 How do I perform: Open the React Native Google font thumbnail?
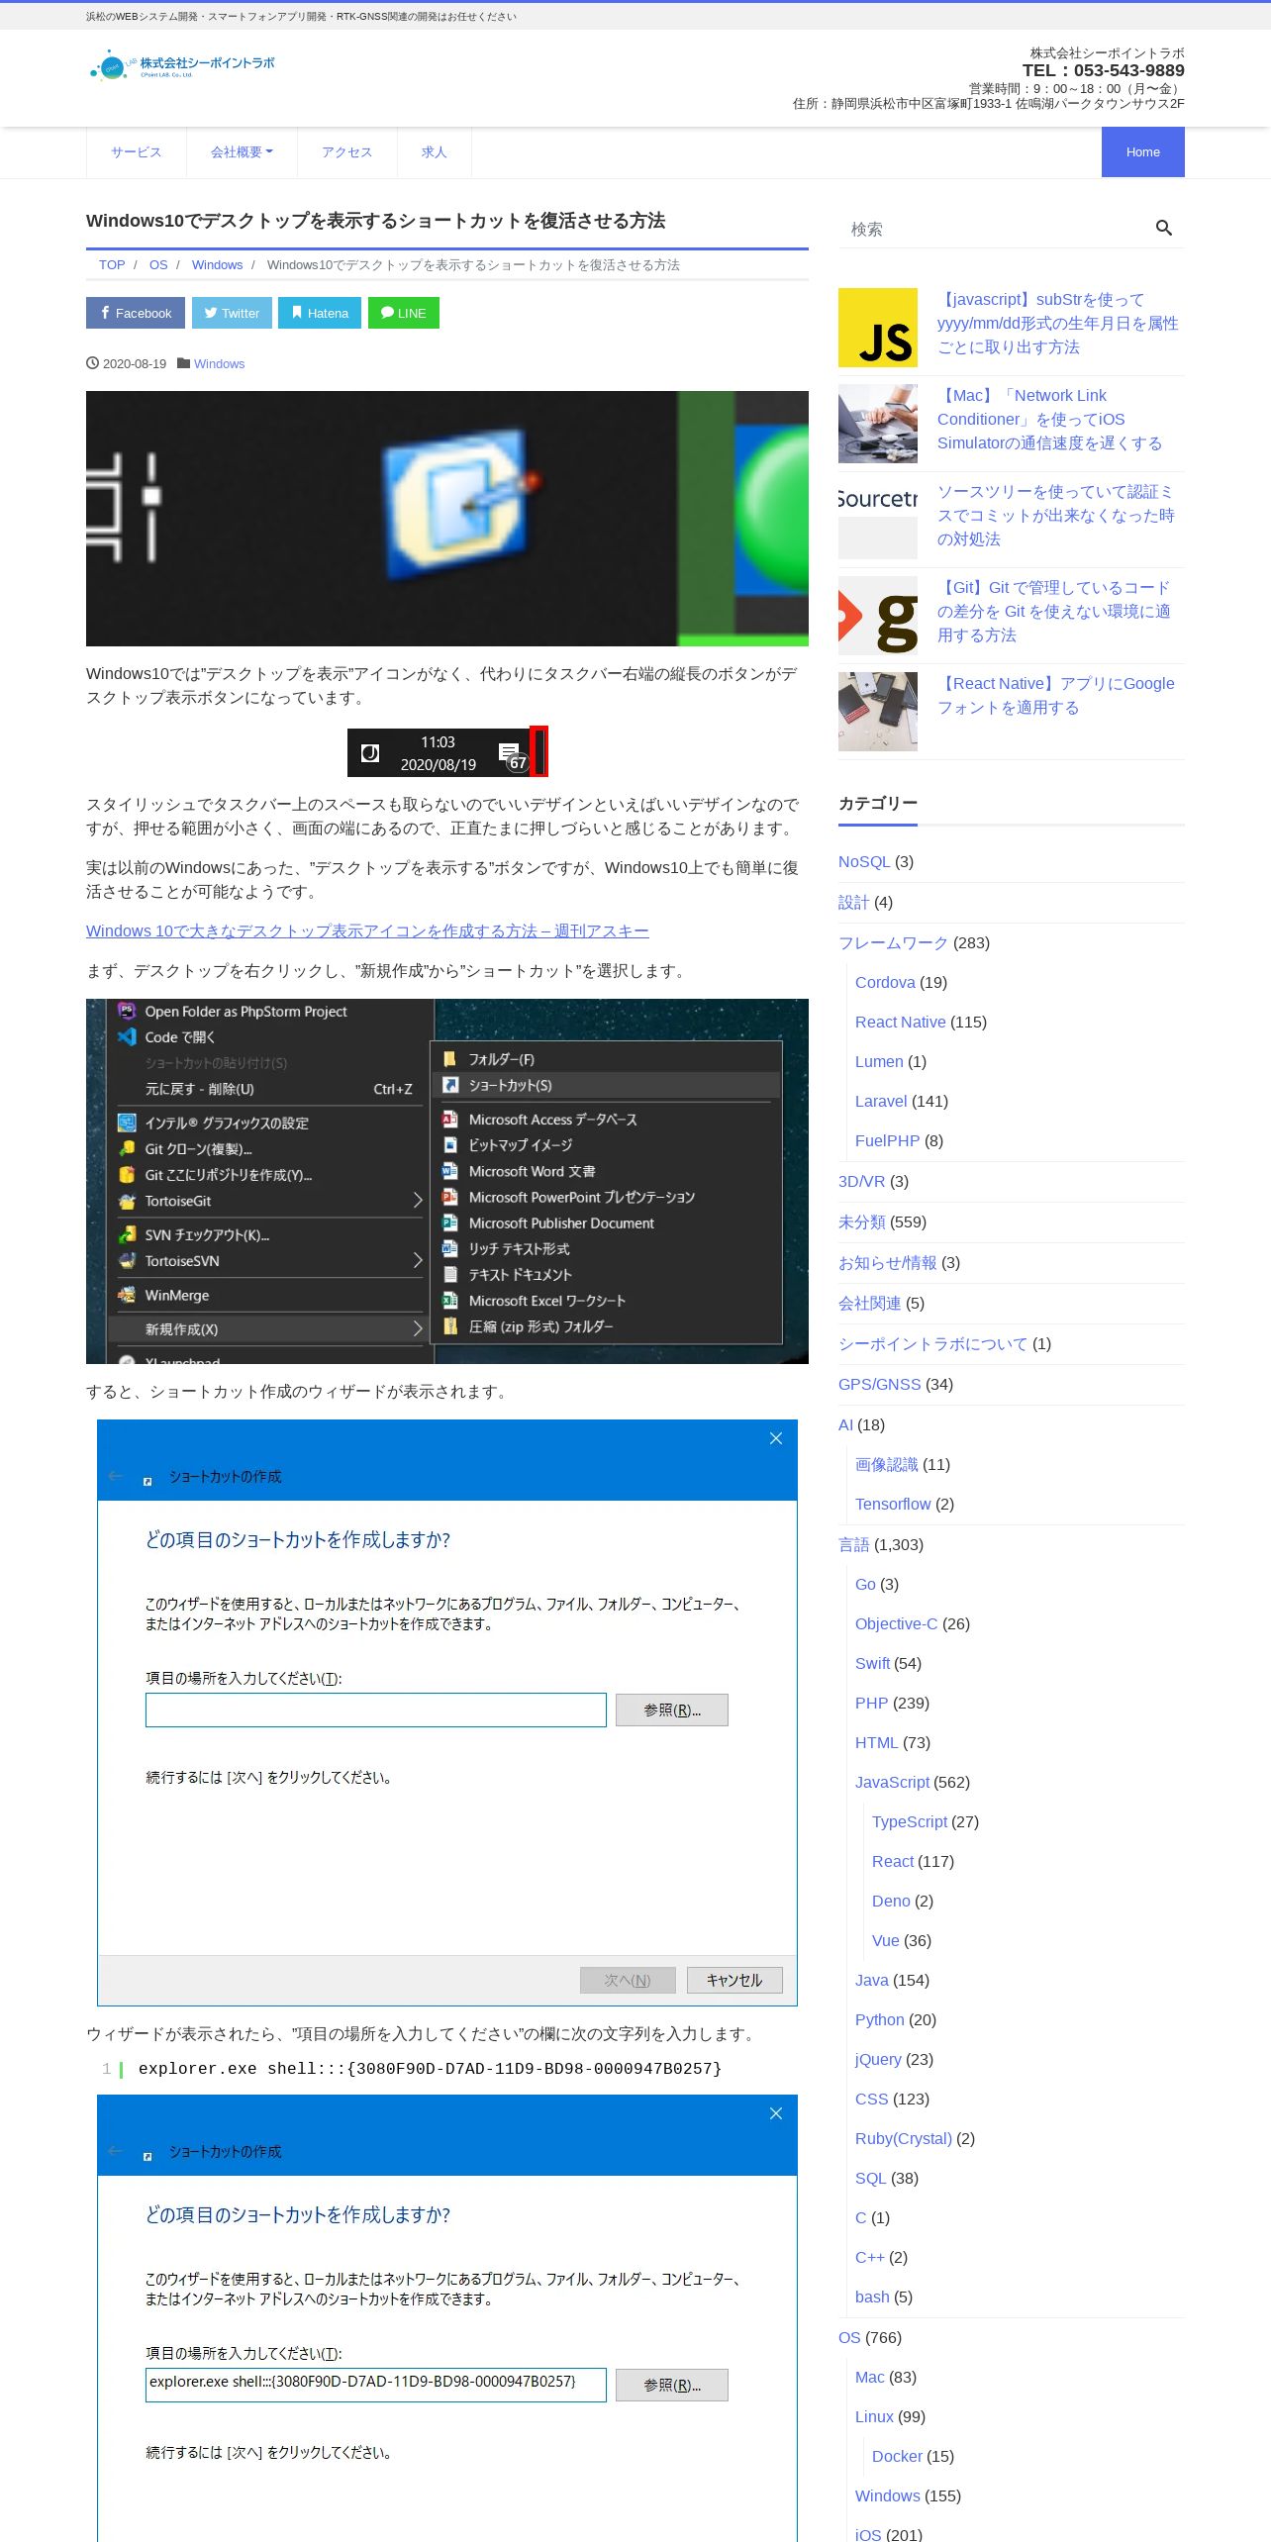tap(878, 712)
